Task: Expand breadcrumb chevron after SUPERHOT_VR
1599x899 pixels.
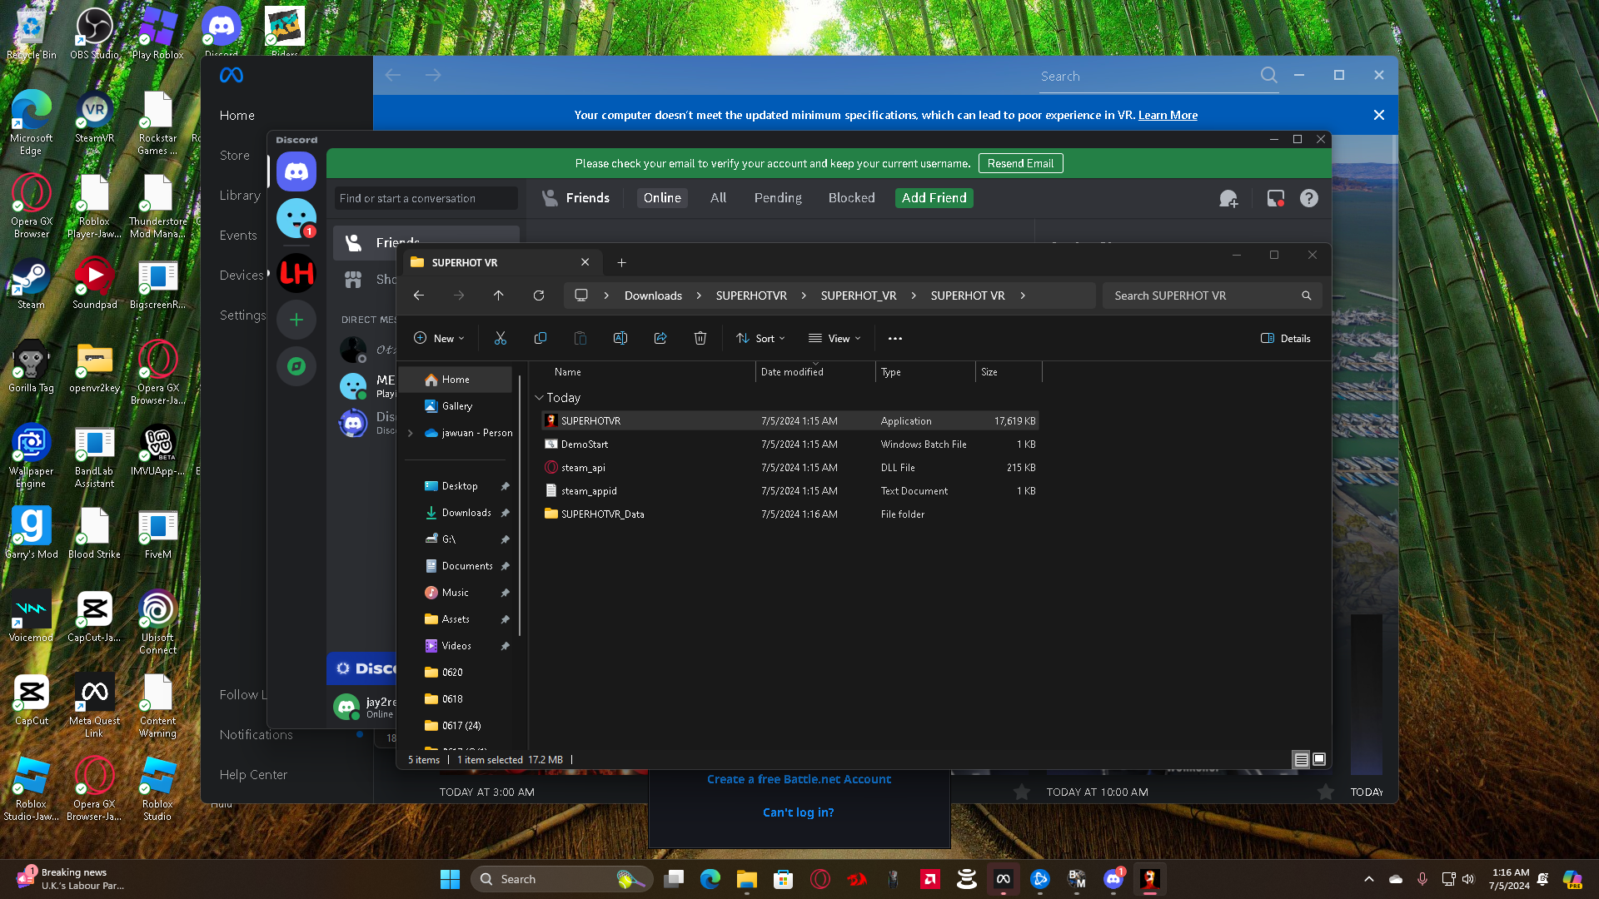Action: (x=914, y=296)
